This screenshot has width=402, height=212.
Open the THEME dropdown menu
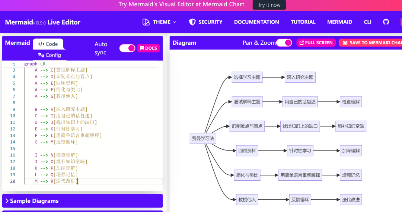click(159, 22)
